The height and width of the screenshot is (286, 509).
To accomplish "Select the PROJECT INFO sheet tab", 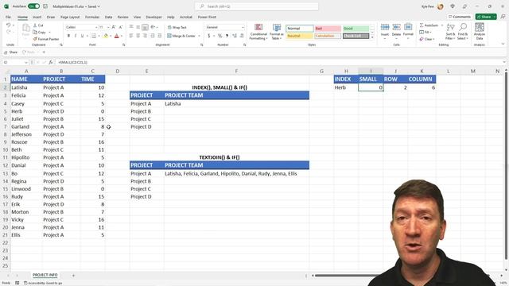I will [x=45, y=275].
